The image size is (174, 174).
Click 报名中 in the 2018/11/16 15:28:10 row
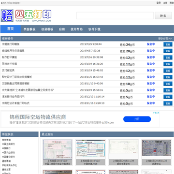point(151,103)
